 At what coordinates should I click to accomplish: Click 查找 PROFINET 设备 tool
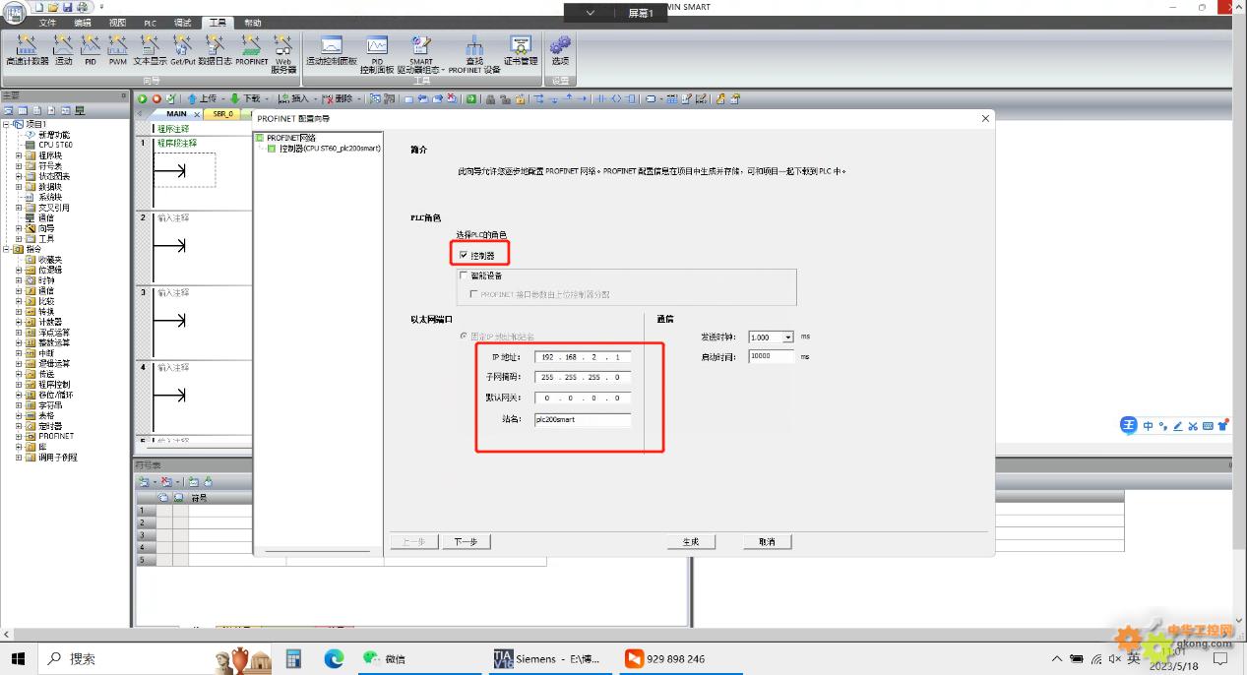click(x=474, y=54)
